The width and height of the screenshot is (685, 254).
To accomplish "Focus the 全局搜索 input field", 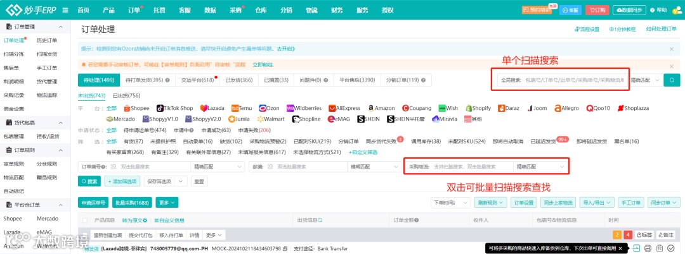I will coord(576,80).
